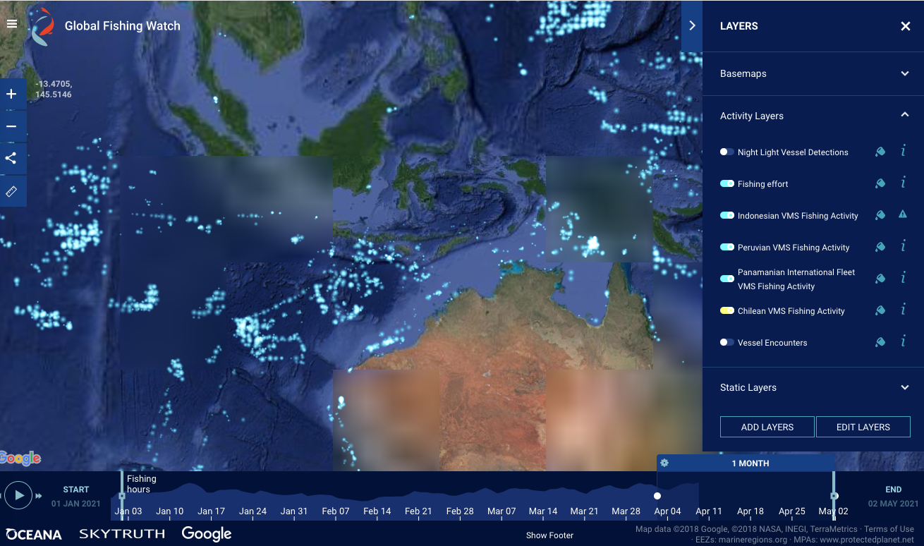This screenshot has height=546, width=924.
Task: Click the EDIT LAYERS button
Action: coord(863,427)
